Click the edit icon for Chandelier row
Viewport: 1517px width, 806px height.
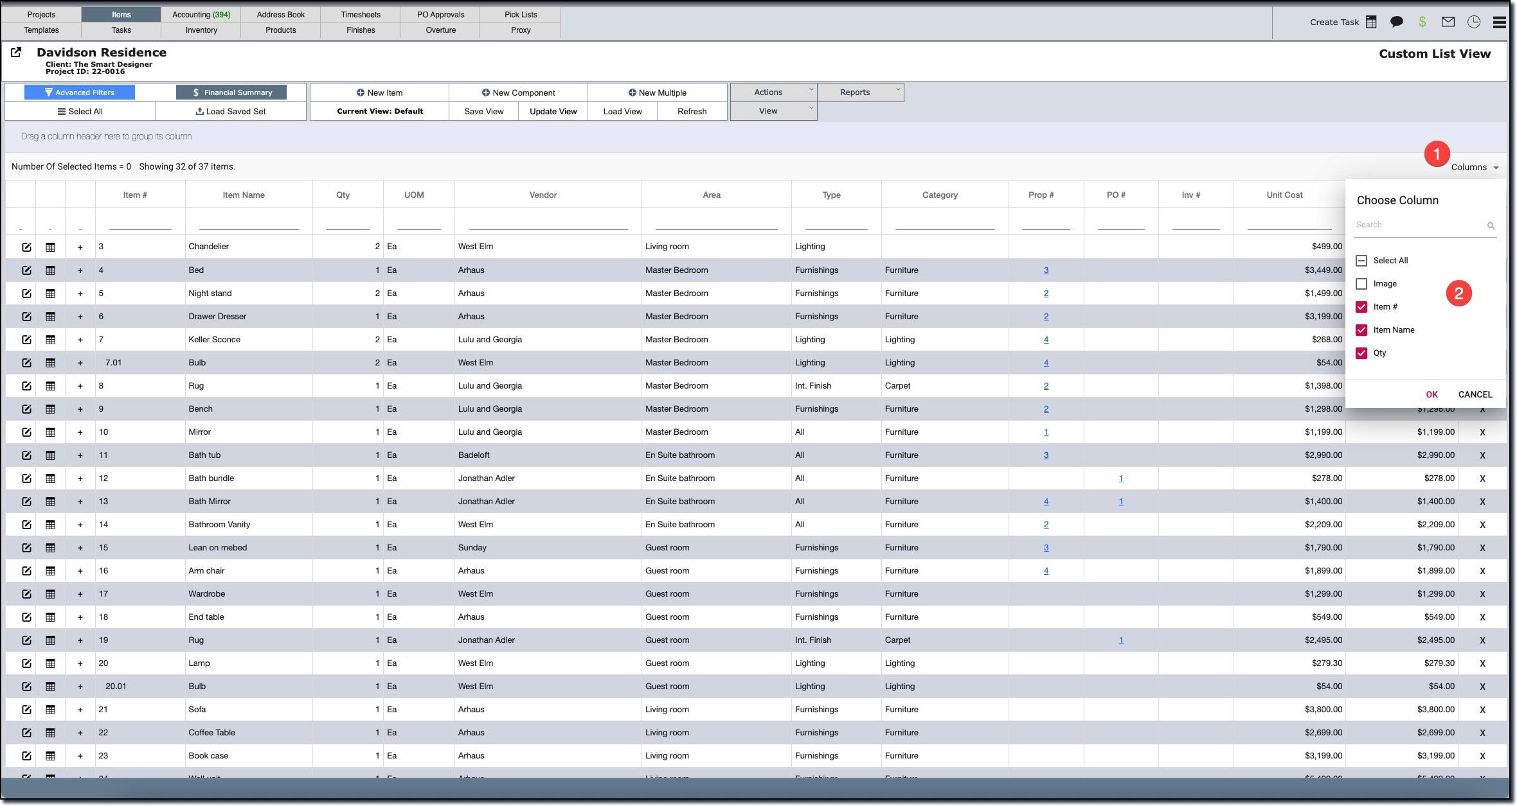point(26,247)
